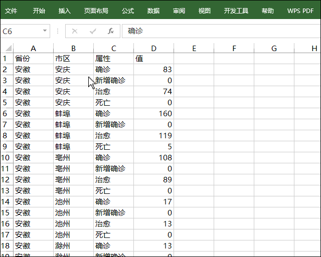321x257 pixels.
Task: Select empty cell F6
Action: click(x=234, y=114)
